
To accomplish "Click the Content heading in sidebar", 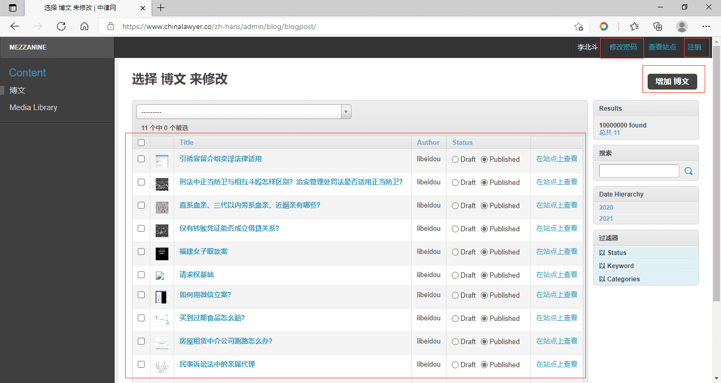I will [27, 73].
